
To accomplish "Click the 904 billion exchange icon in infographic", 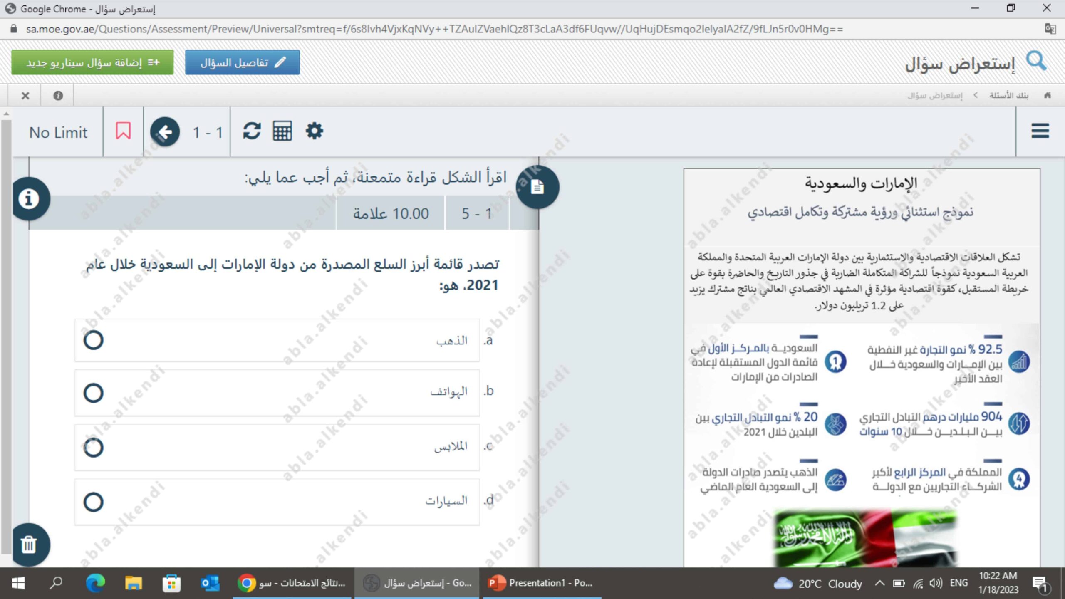I will point(1019,424).
